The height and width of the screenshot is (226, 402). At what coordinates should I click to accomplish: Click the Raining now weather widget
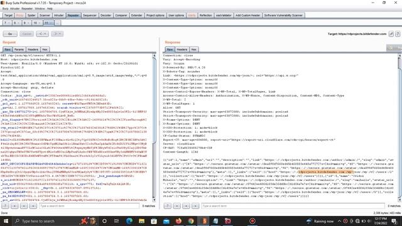click(x=320, y=221)
